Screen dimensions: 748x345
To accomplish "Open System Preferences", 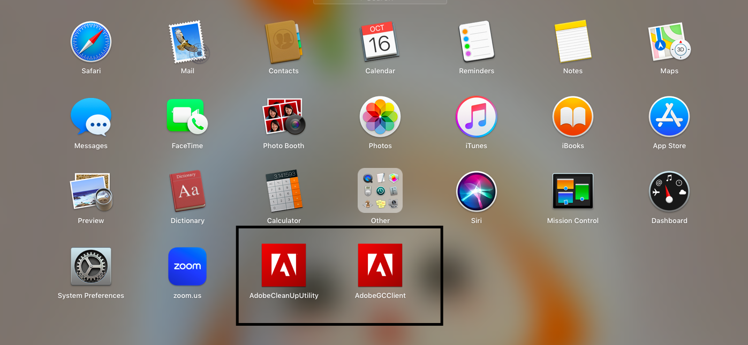I will pos(91,266).
